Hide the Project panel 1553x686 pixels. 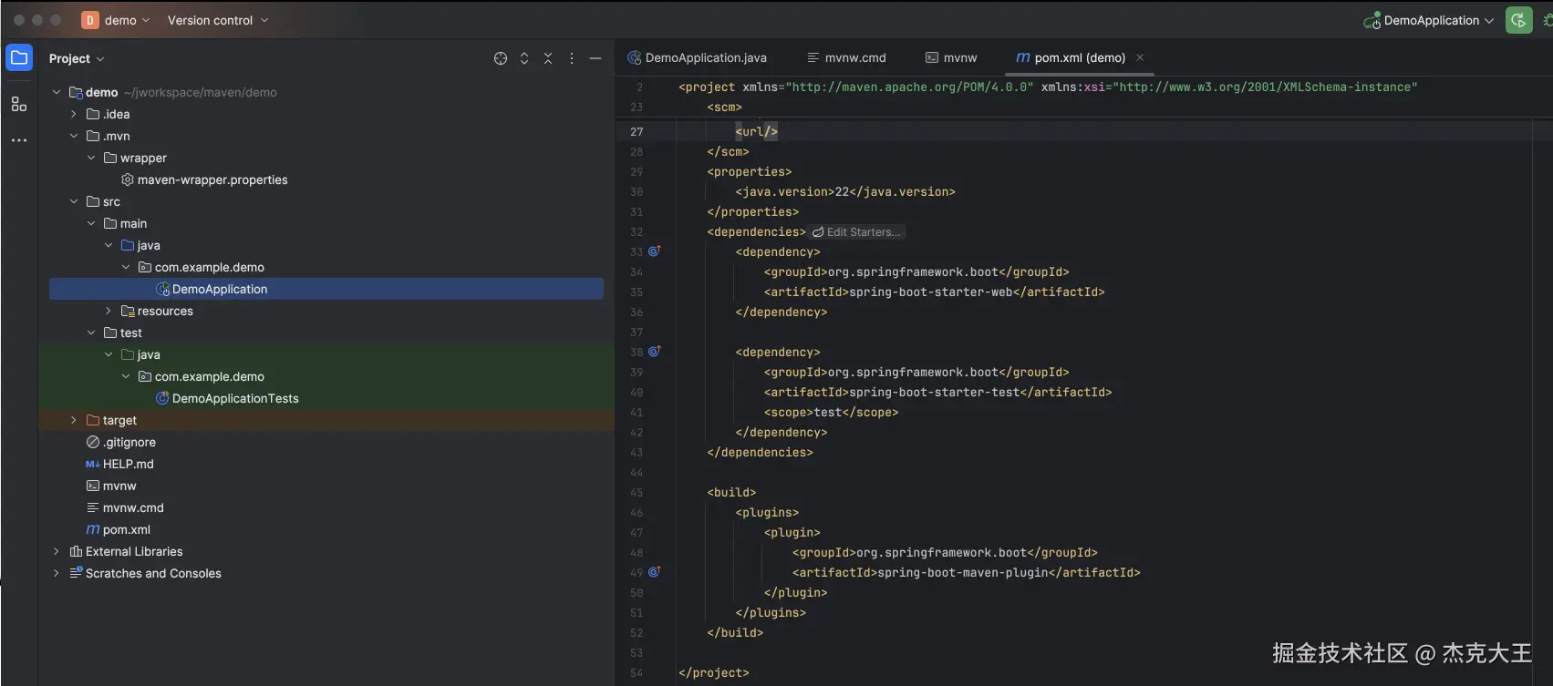tap(595, 58)
